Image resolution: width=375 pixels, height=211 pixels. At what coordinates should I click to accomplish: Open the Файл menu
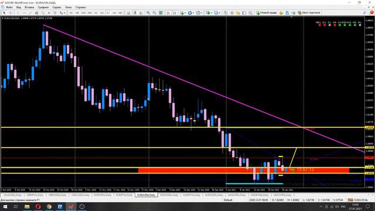coord(9,8)
